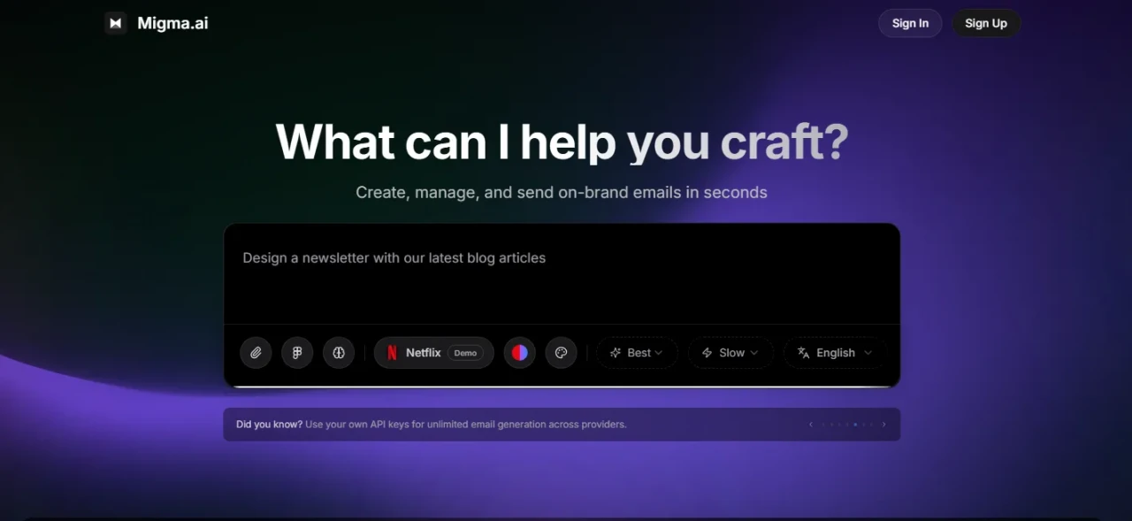Click the paperclip attachment icon

coord(256,353)
